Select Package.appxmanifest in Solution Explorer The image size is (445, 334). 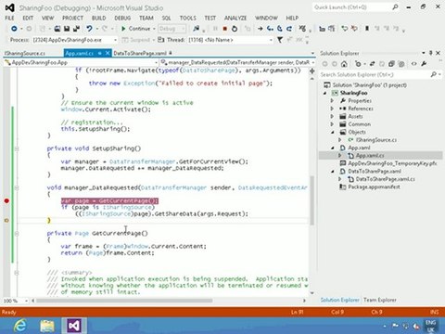pos(374,186)
